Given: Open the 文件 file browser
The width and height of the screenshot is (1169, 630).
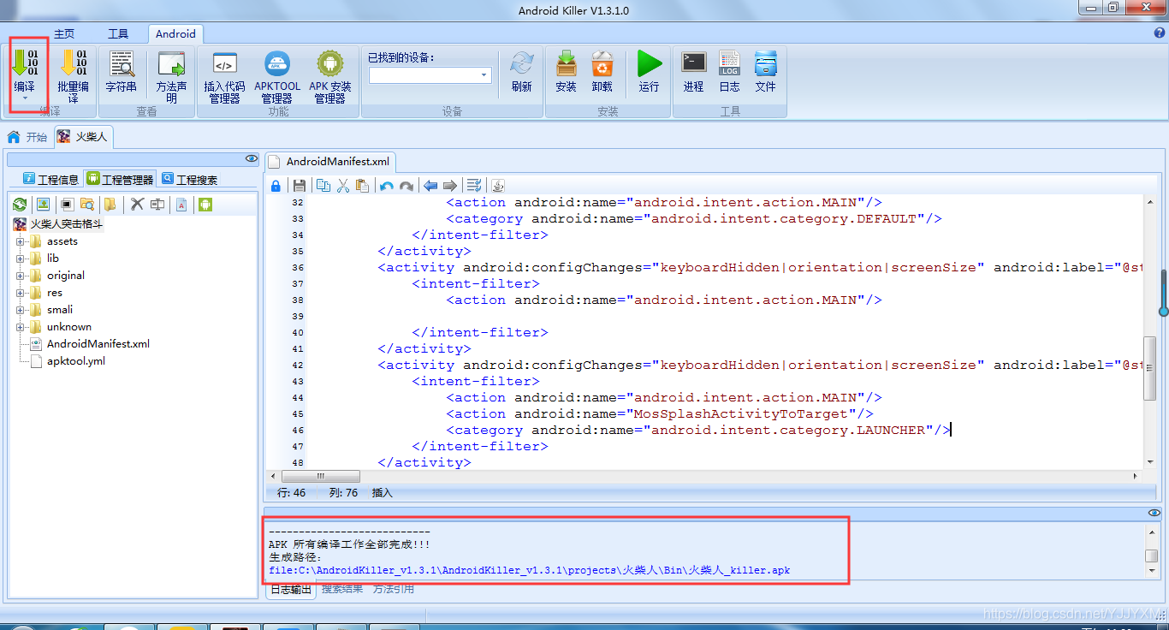Looking at the screenshot, I should (765, 70).
